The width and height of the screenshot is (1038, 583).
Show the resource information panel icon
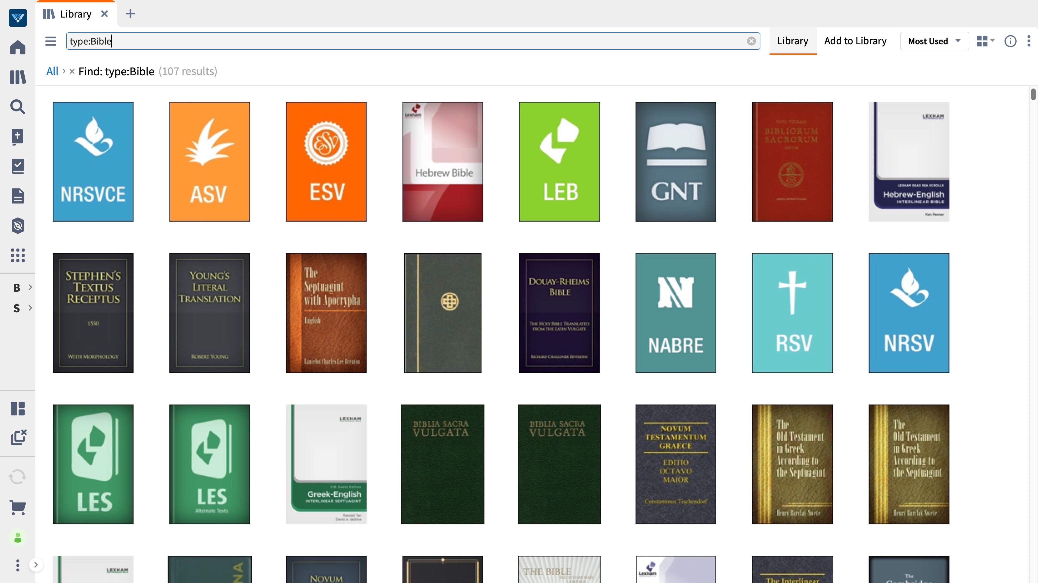pyautogui.click(x=1010, y=41)
